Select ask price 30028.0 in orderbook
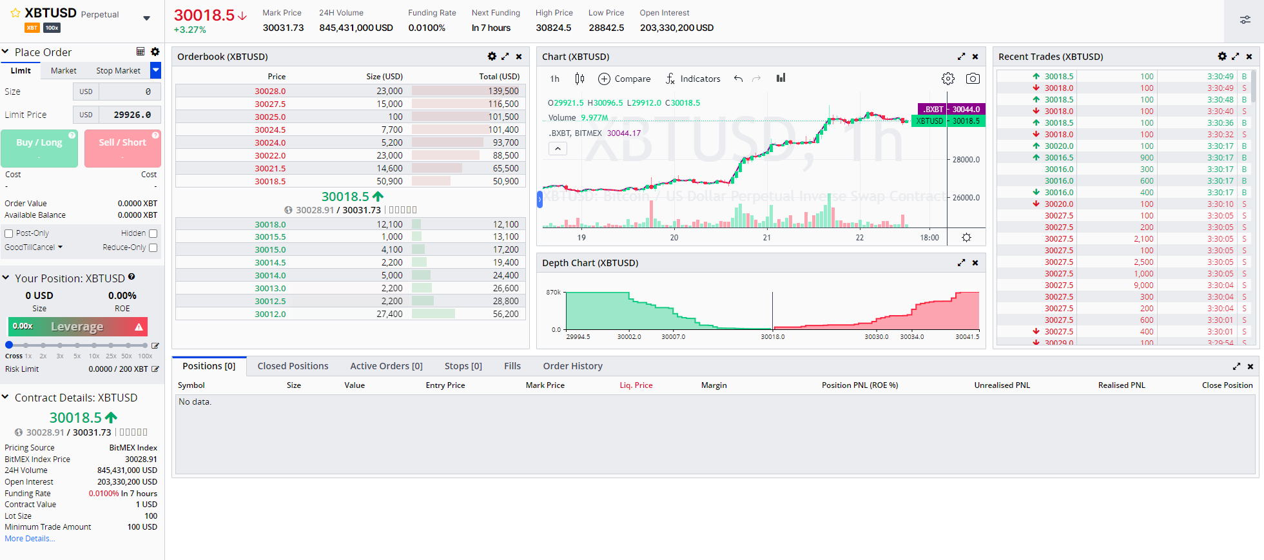 point(270,92)
